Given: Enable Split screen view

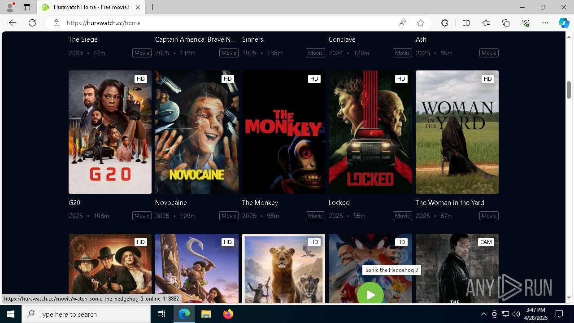Looking at the screenshot, I should (466, 23).
